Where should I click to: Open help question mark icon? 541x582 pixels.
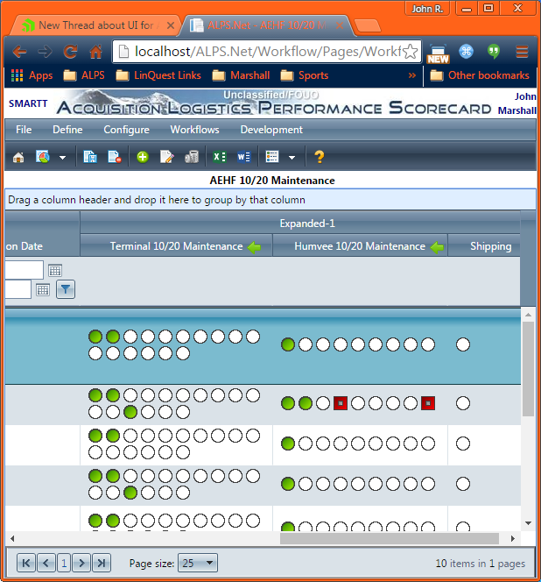click(x=320, y=157)
